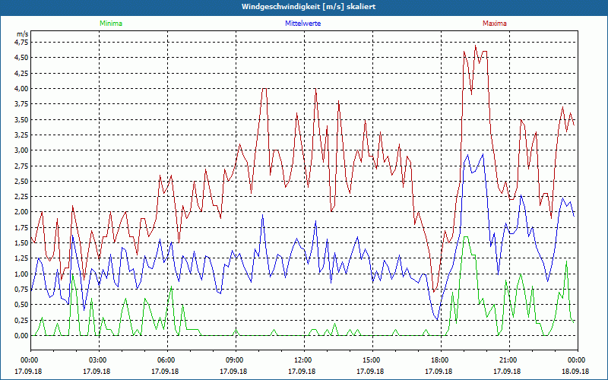Click the 15:00 time axis label
608x380 pixels.
(371, 360)
